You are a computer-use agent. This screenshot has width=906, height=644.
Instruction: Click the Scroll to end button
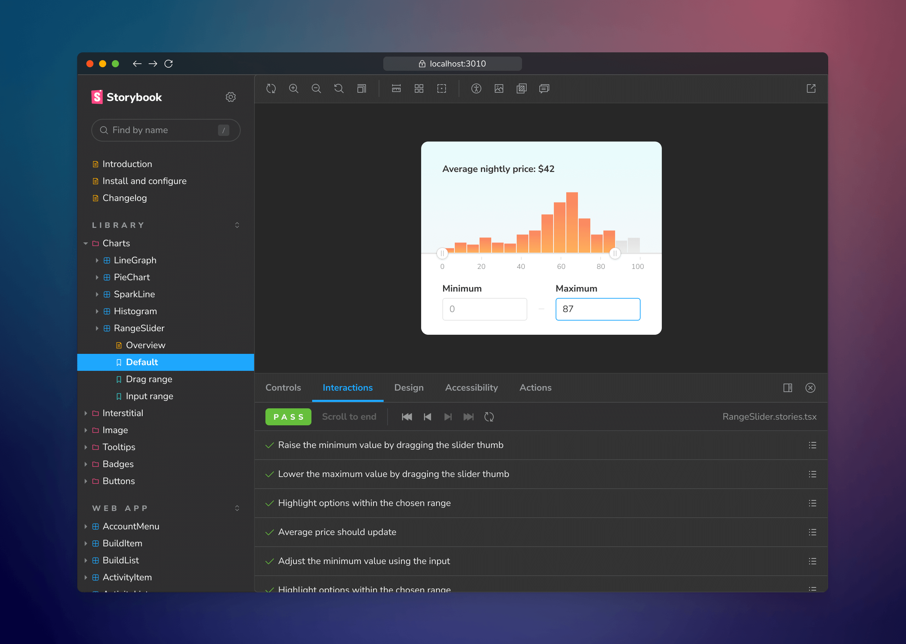coord(349,417)
